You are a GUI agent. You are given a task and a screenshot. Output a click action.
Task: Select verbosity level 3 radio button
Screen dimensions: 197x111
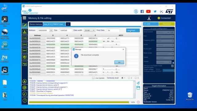[135, 78]
